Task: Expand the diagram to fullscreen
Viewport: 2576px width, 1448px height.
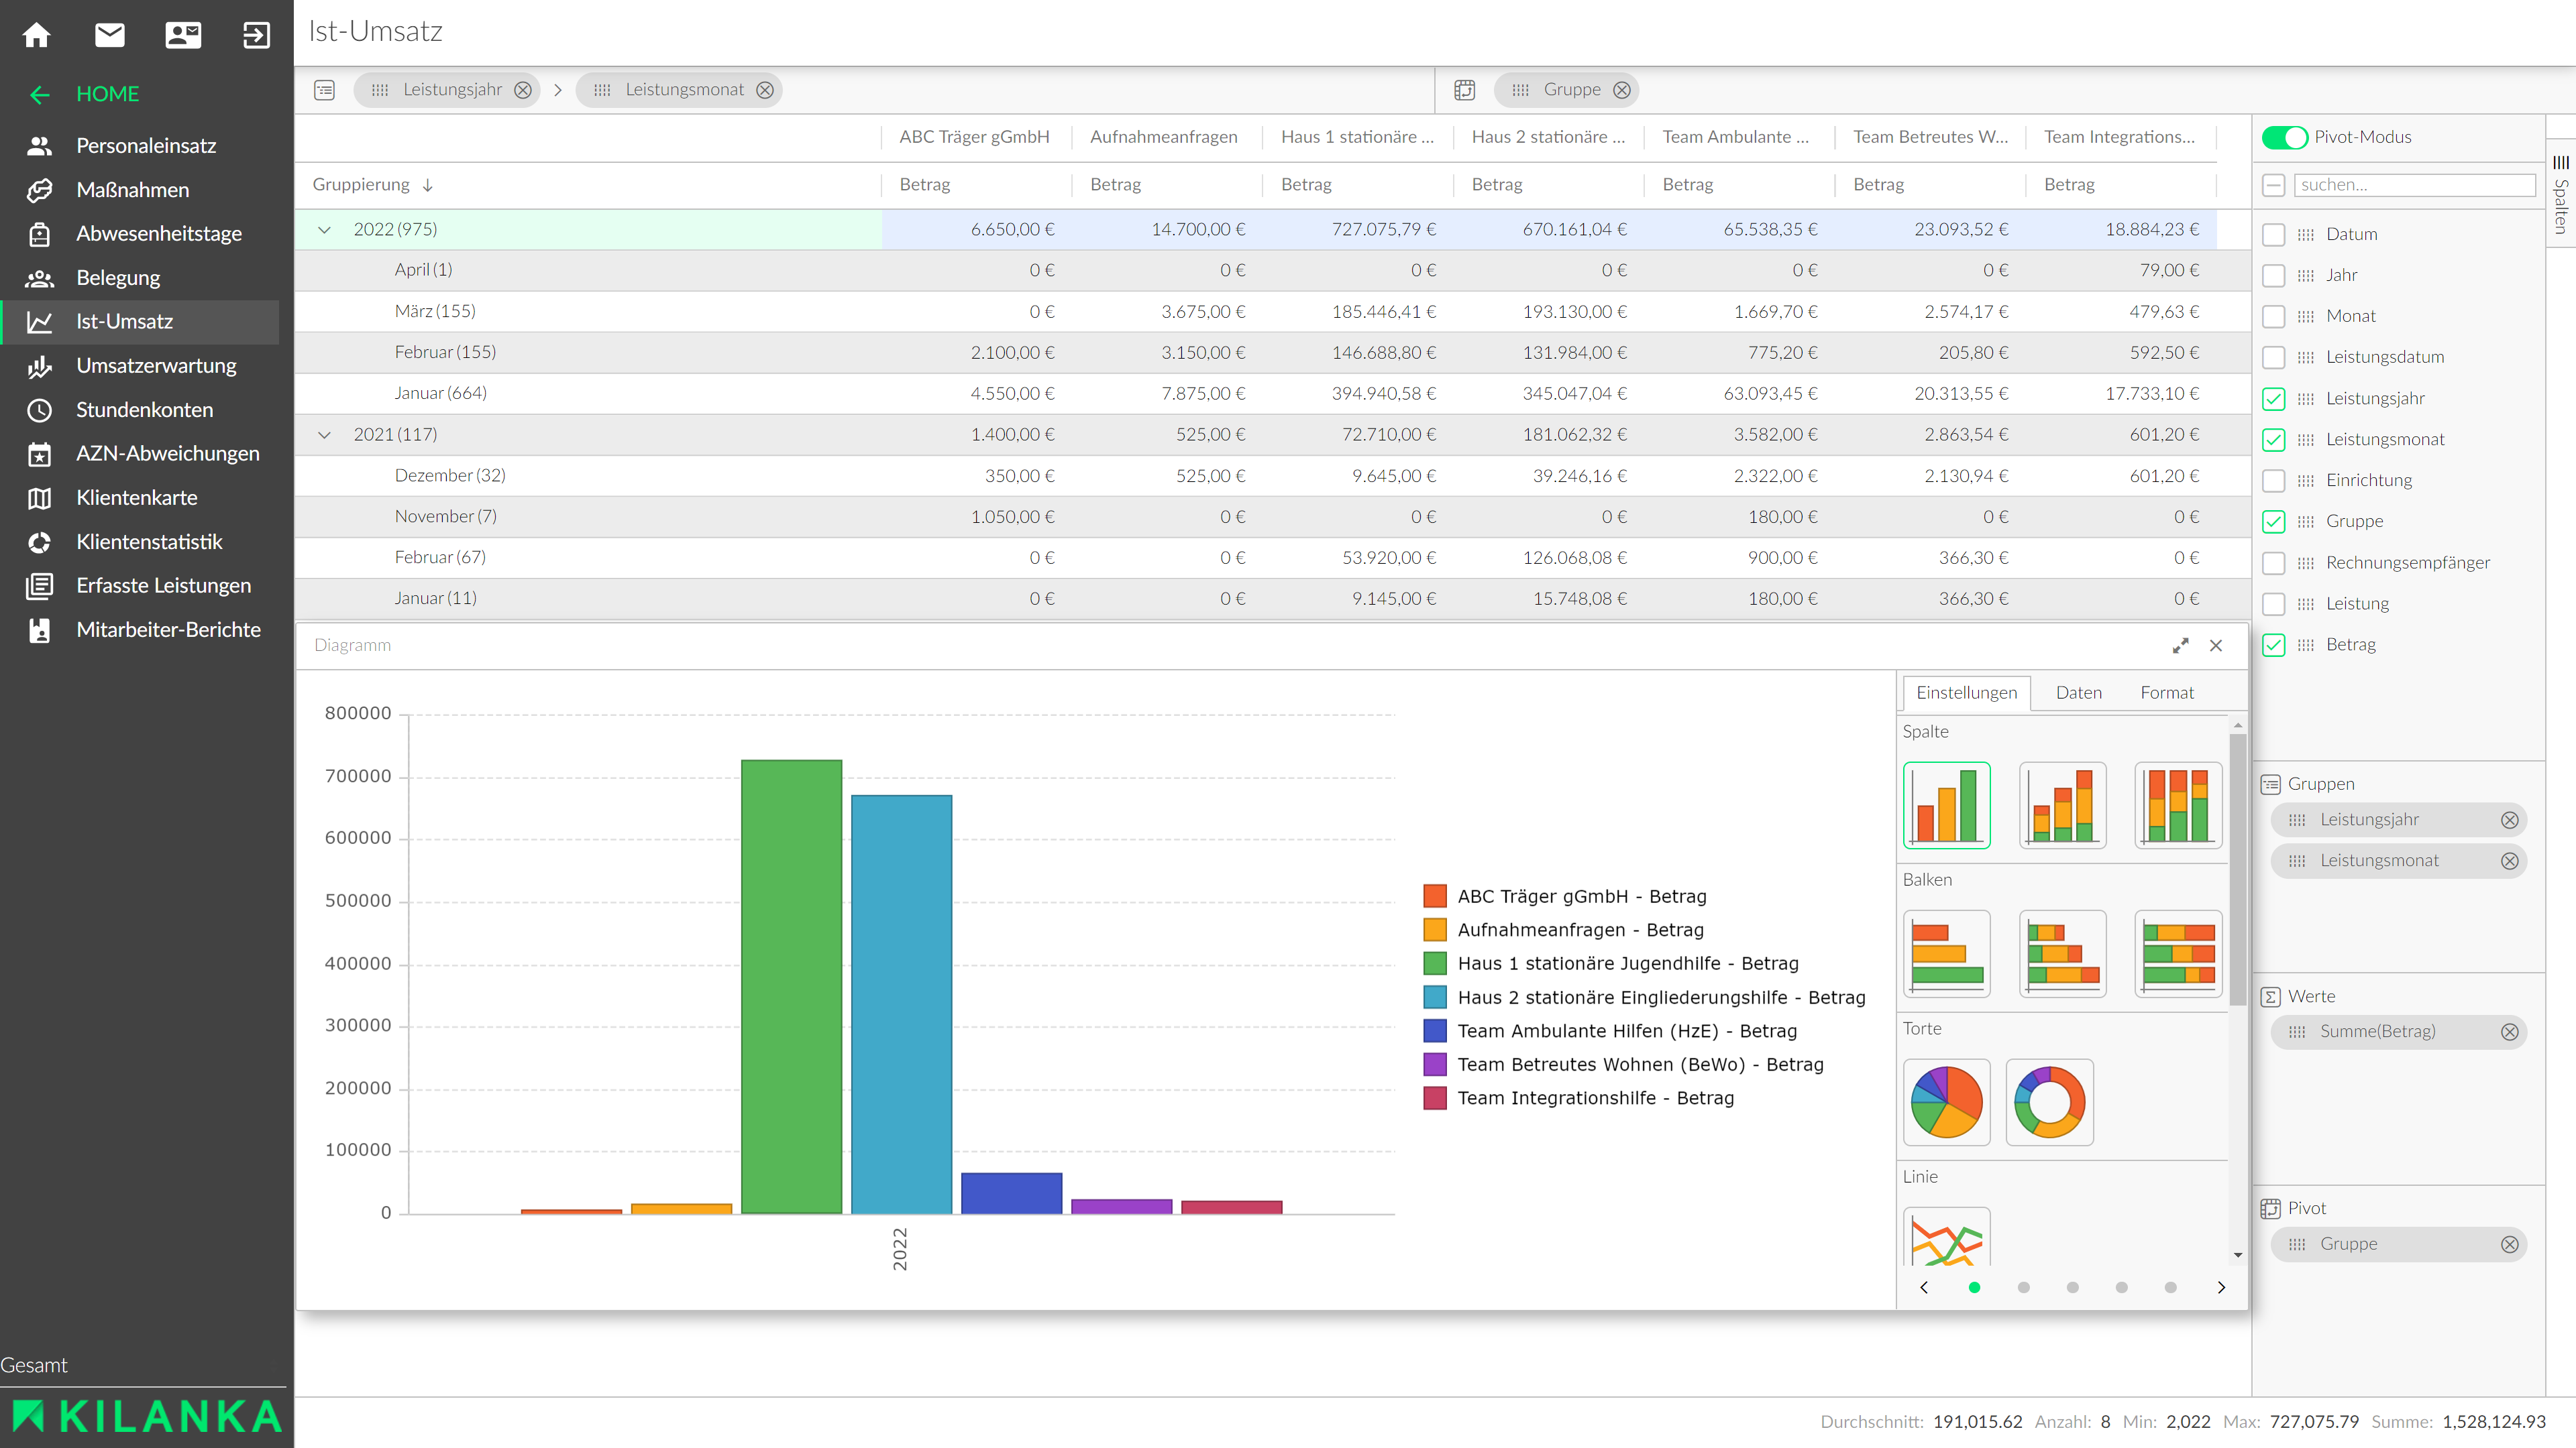Action: point(2180,646)
